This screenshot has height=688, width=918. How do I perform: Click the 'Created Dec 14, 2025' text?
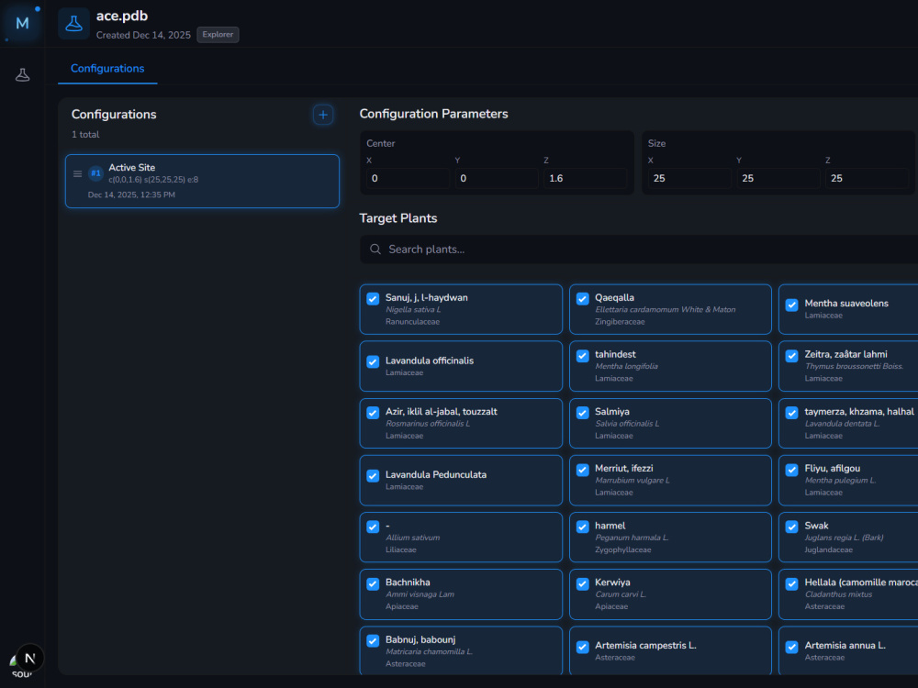pos(143,35)
